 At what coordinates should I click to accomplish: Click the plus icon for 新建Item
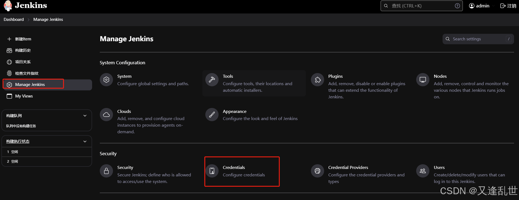[9, 39]
